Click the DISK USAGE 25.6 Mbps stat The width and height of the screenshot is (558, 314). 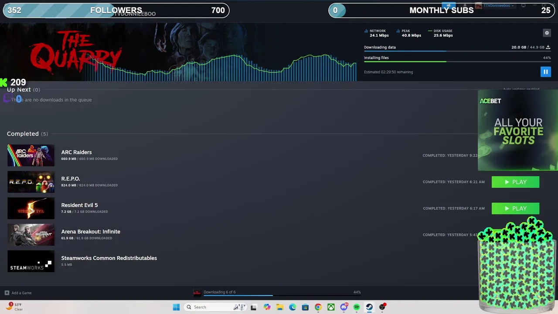[441, 33]
